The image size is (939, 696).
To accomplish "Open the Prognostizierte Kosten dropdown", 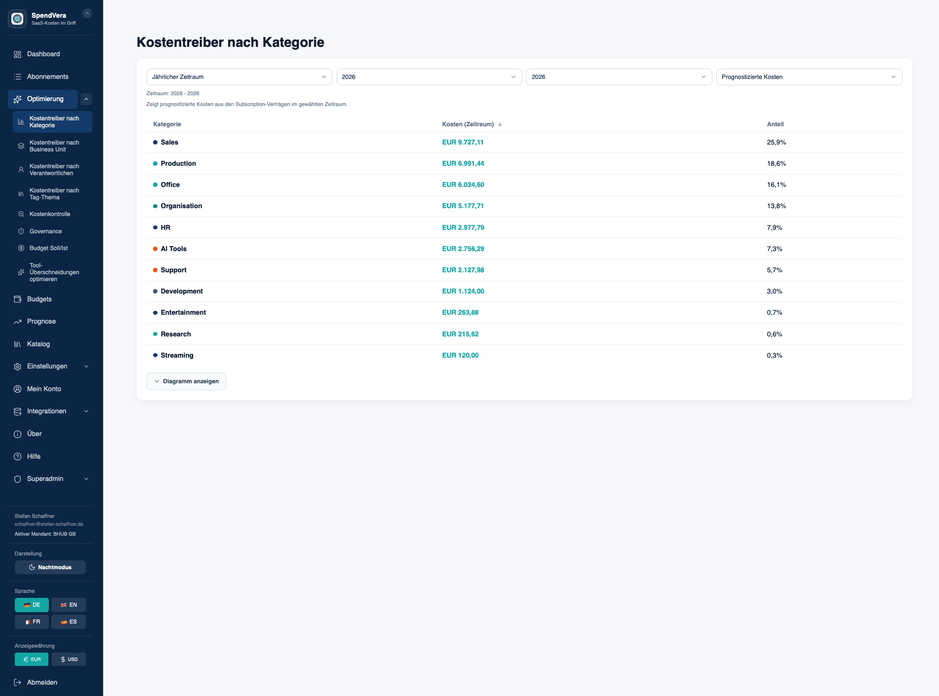I will pos(809,77).
